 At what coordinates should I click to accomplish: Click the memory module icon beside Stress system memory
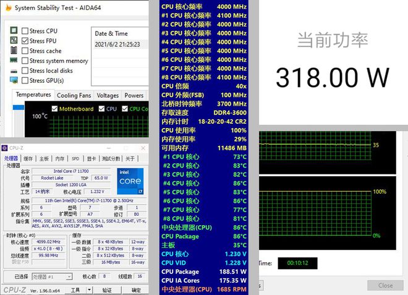(14, 60)
